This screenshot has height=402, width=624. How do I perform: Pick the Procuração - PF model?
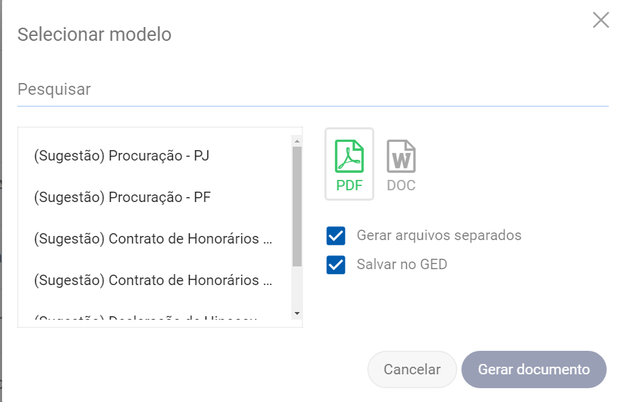coord(122,197)
